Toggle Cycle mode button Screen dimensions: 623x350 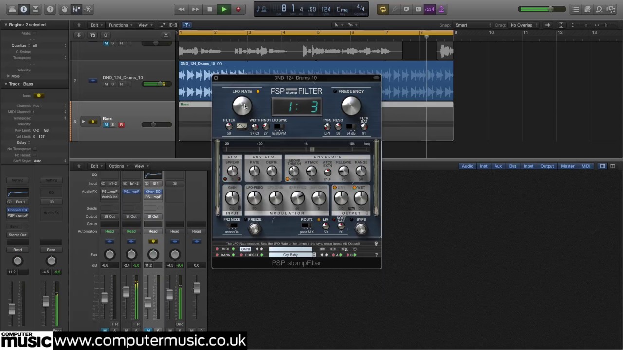383,9
